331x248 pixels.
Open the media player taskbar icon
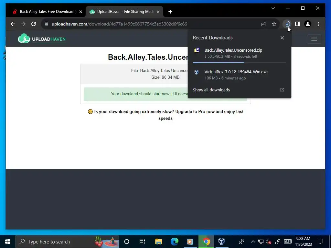190,242
